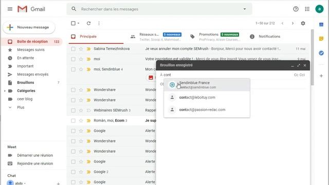The width and height of the screenshot is (329, 185).
Task: Open Messages envoyés folder
Action: pos(32,75)
